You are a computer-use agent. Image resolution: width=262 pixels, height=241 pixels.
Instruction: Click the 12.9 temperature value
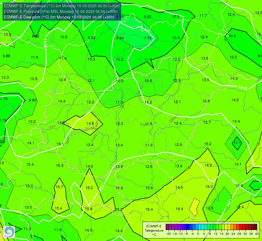click(178, 145)
